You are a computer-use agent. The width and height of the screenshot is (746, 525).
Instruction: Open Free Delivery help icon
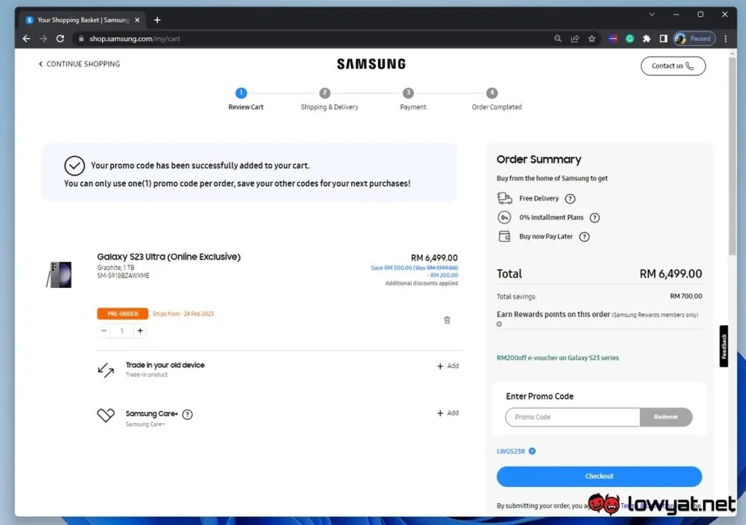point(570,198)
